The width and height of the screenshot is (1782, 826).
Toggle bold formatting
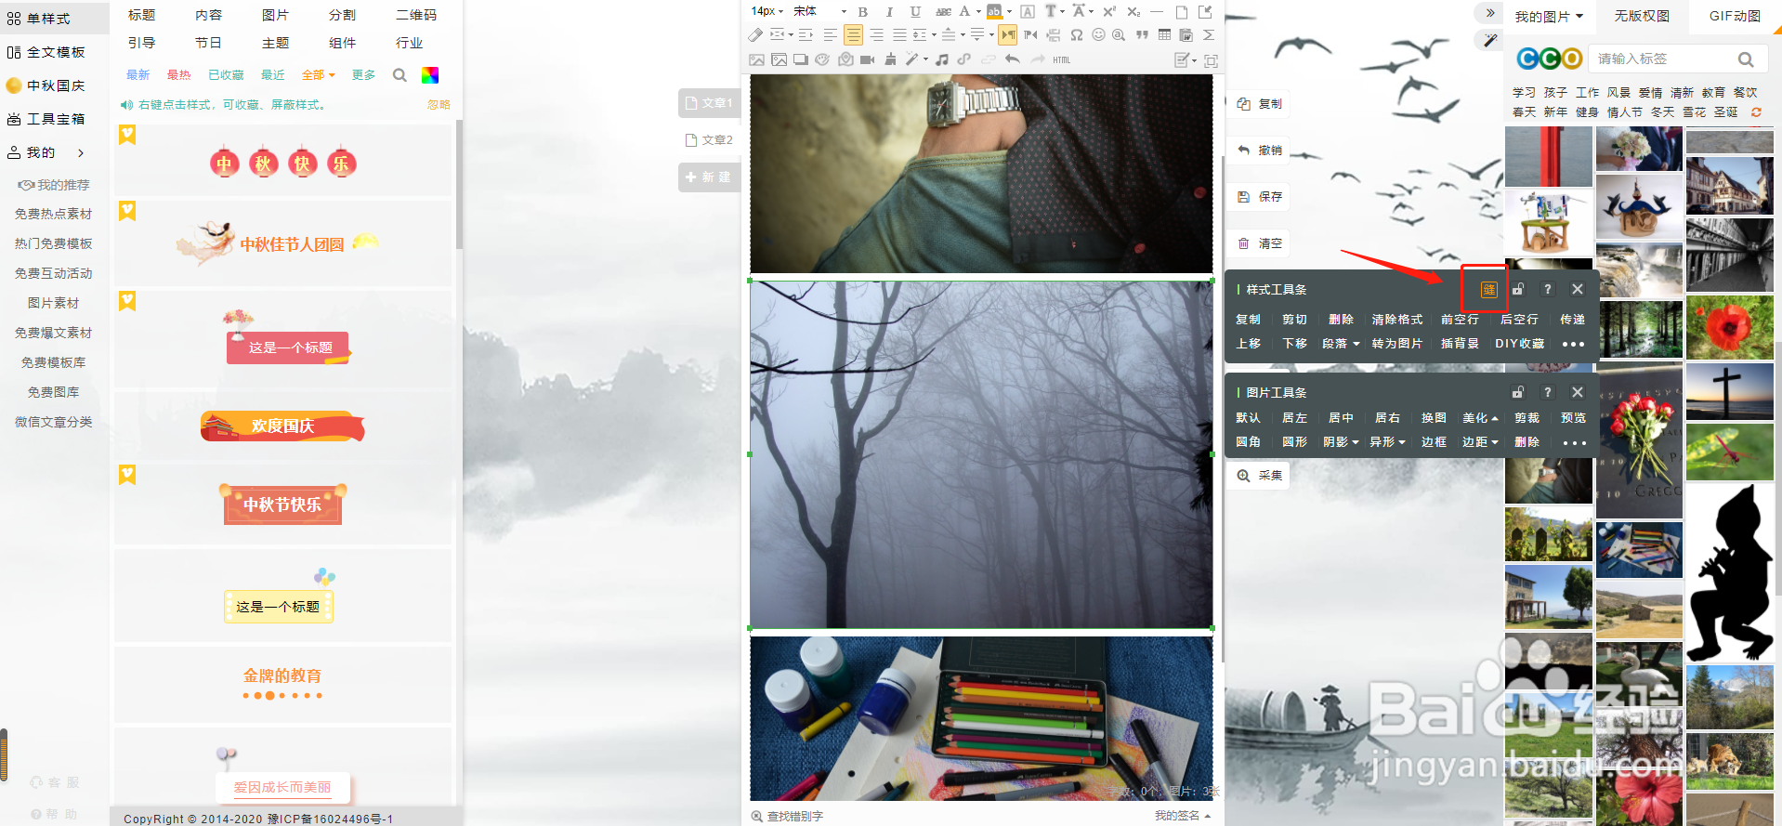pos(863,12)
